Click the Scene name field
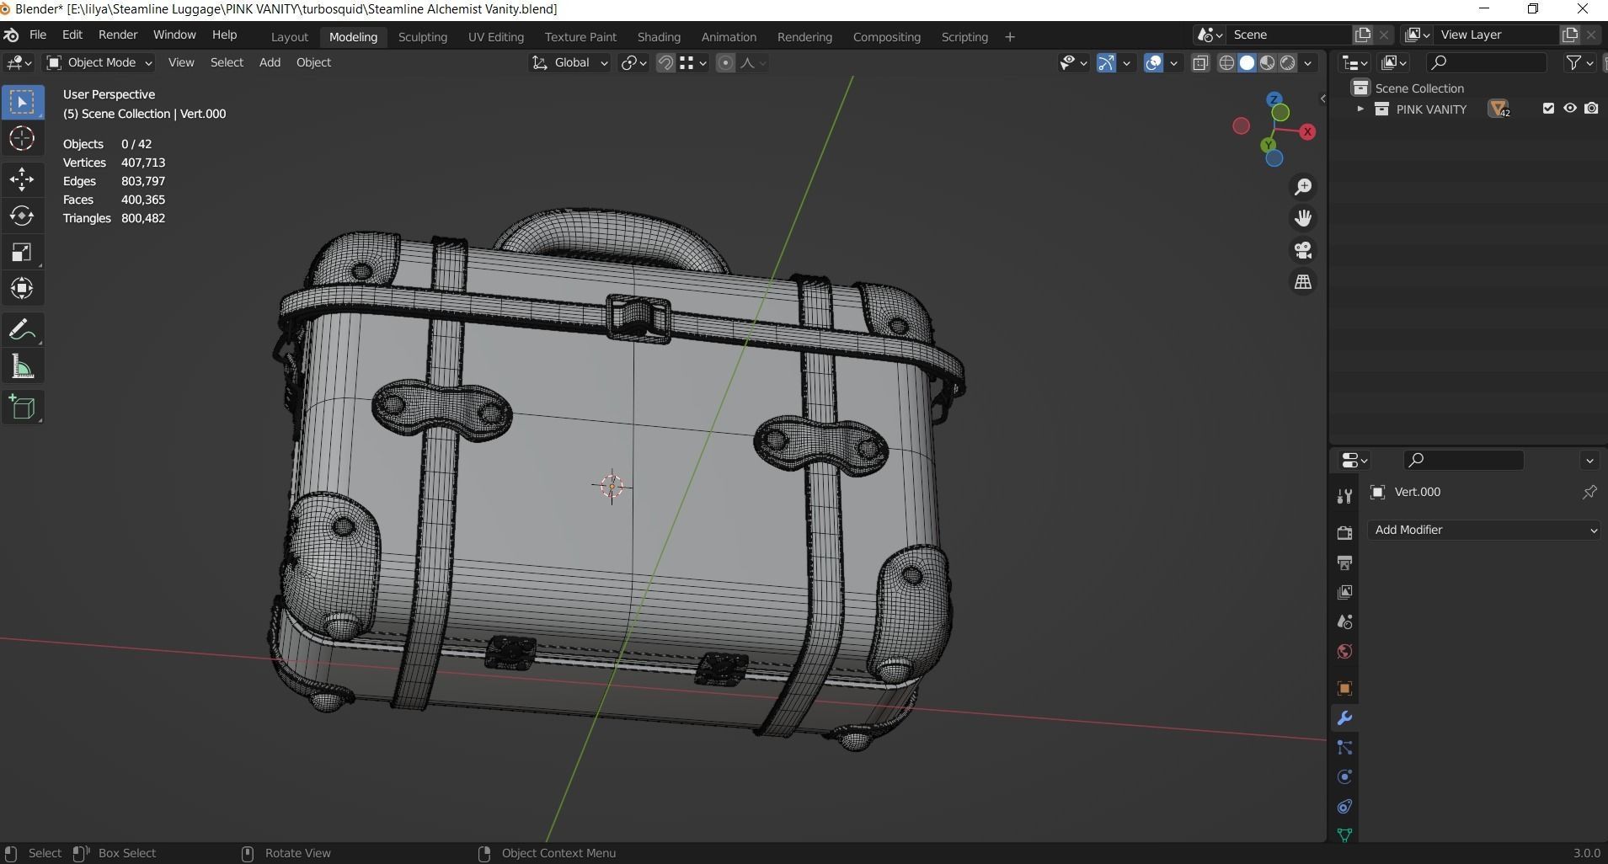This screenshot has height=864, width=1608. (1288, 35)
